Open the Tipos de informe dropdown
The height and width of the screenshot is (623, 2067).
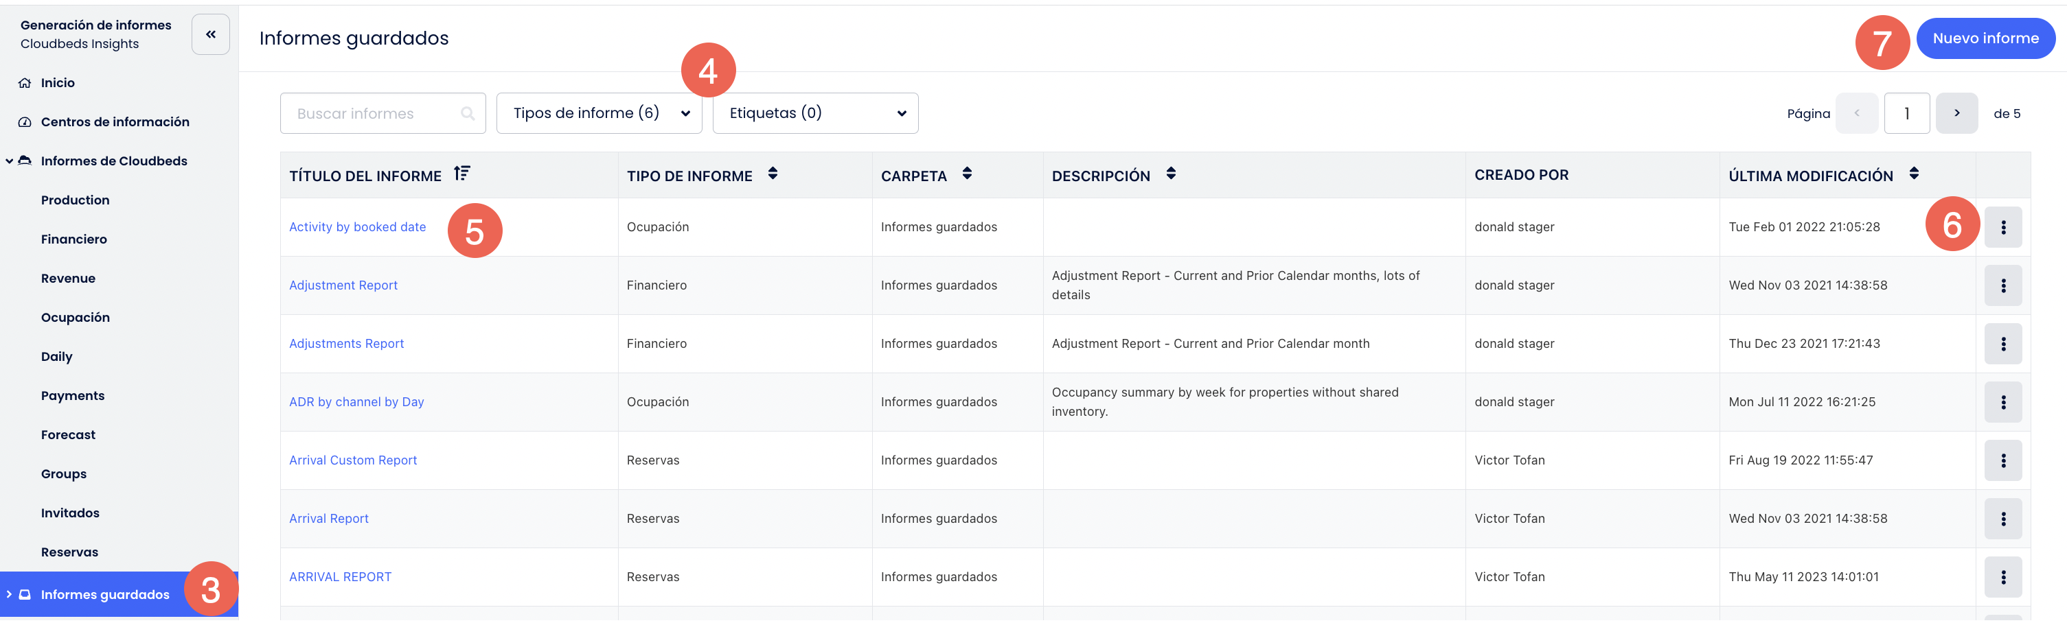pyautogui.click(x=599, y=114)
